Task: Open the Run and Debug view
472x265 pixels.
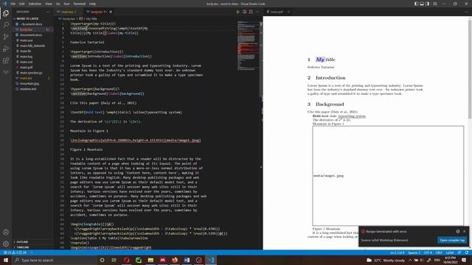Action: (6, 49)
